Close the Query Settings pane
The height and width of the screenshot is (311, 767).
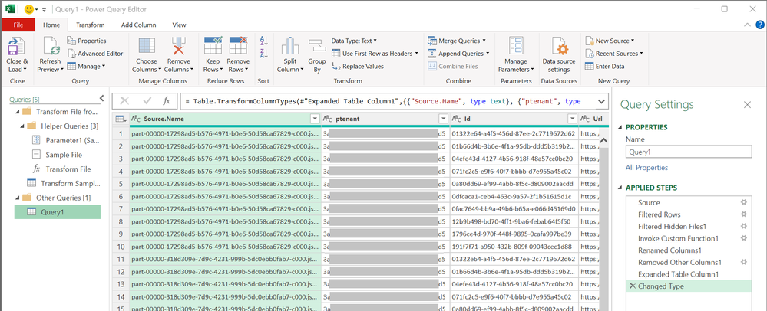pos(748,104)
